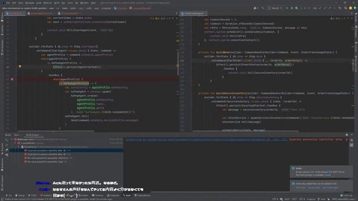This screenshot has width=358, height=201.
Task: Open the Terminal tool window
Action: [97, 195]
